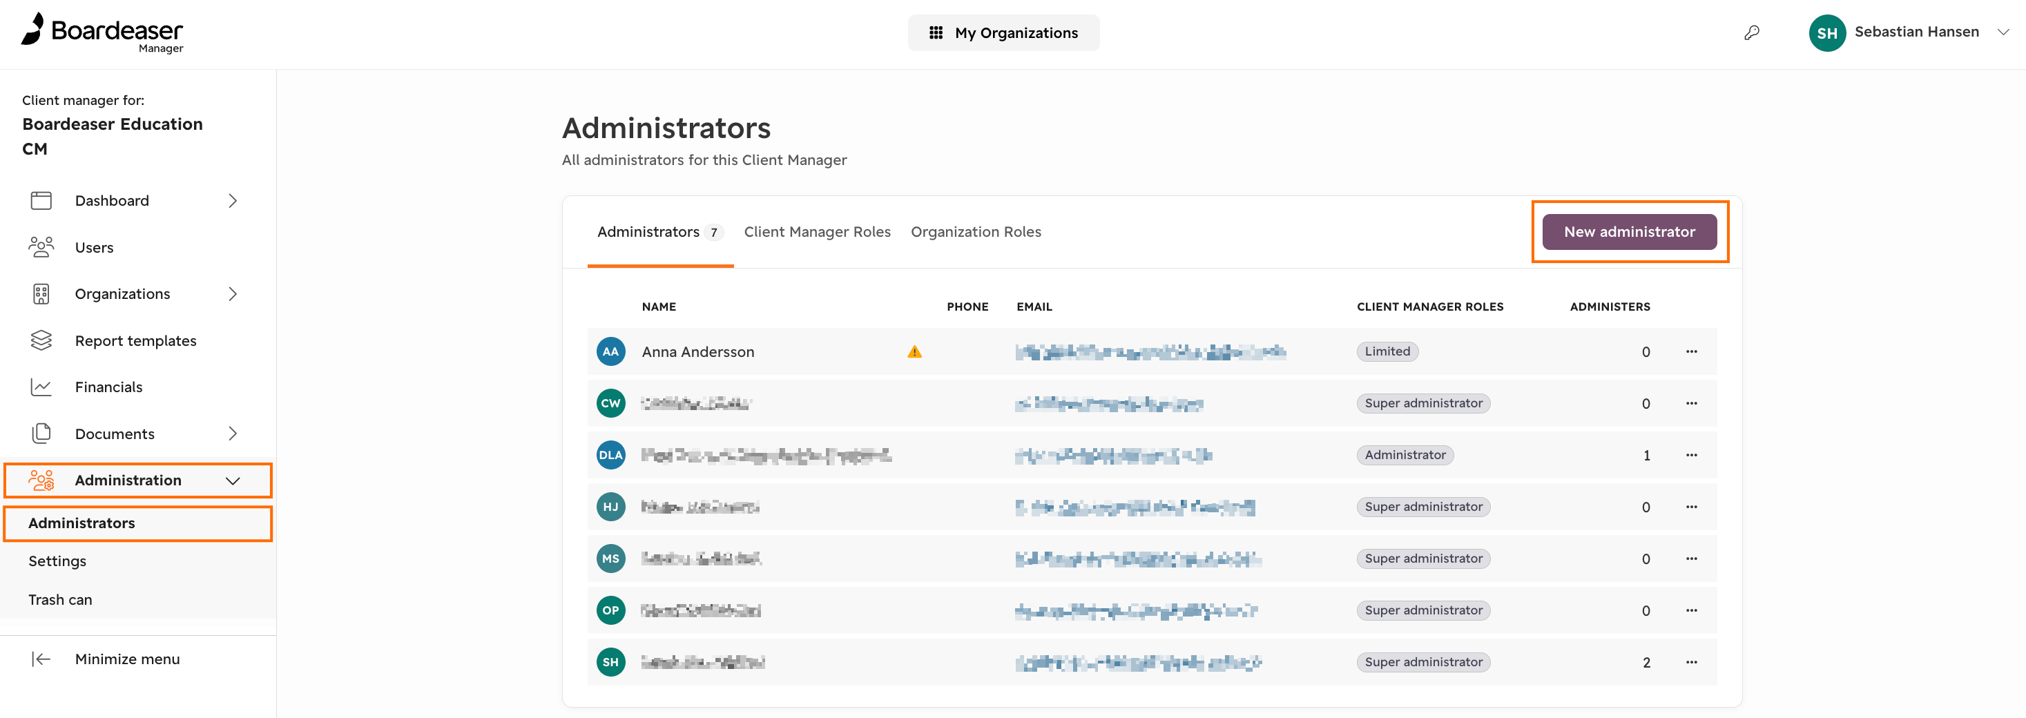Click the SH user avatar in header
The width and height of the screenshot is (2026, 718).
tap(1826, 33)
